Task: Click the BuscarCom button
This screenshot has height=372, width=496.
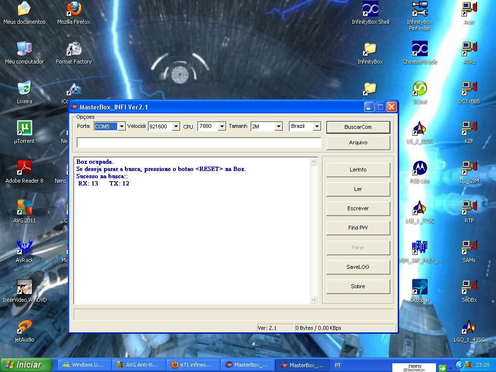Action: click(x=358, y=127)
